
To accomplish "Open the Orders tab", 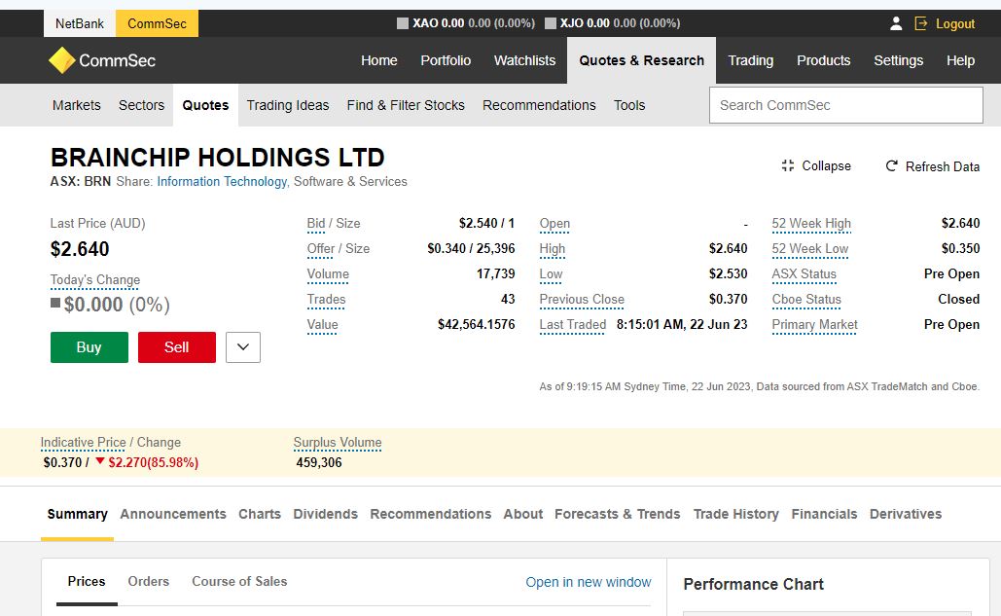I will (149, 581).
